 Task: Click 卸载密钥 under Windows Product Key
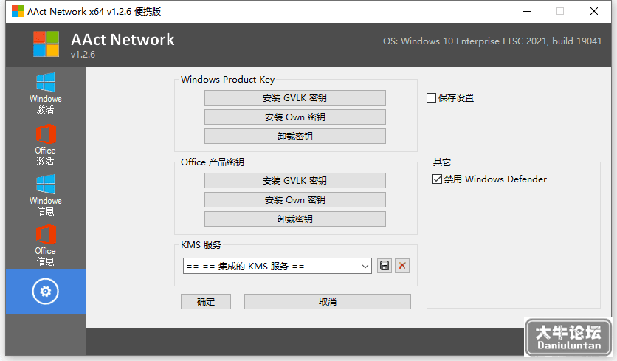click(295, 137)
